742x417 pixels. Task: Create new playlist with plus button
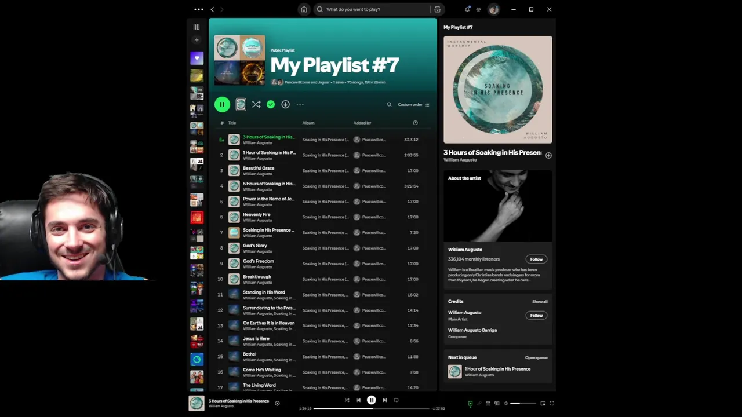(x=197, y=40)
